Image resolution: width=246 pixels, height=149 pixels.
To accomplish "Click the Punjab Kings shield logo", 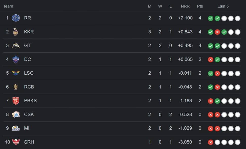I will pyautogui.click(x=16, y=101).
